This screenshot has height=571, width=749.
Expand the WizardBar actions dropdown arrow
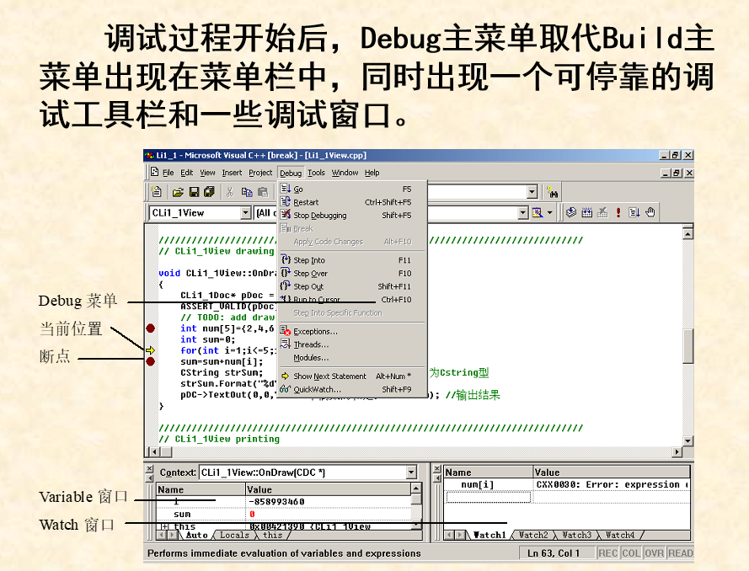[x=550, y=212]
